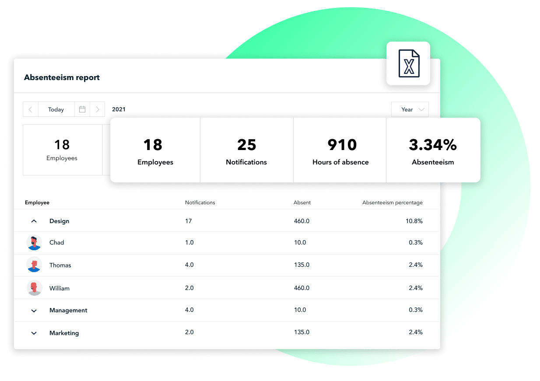
Task: Sort by Employee column header
Action: [x=37, y=203]
